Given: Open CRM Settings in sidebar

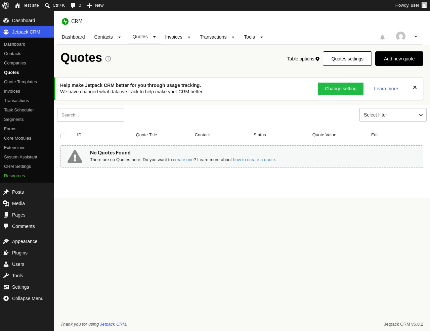Looking at the screenshot, I should (x=17, y=167).
